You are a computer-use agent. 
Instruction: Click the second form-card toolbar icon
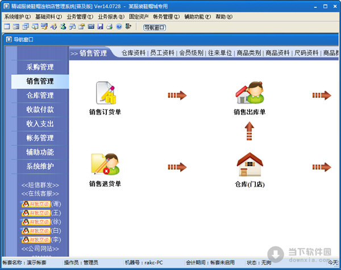point(16,27)
